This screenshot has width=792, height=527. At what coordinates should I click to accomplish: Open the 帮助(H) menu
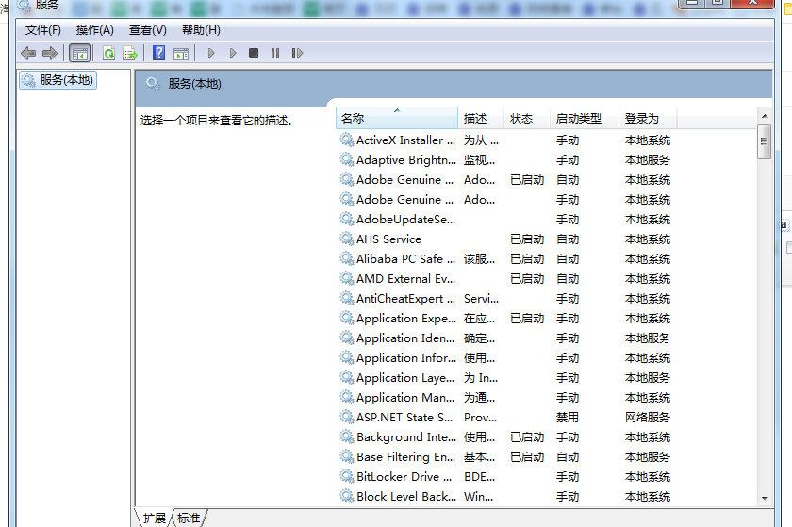pos(201,30)
